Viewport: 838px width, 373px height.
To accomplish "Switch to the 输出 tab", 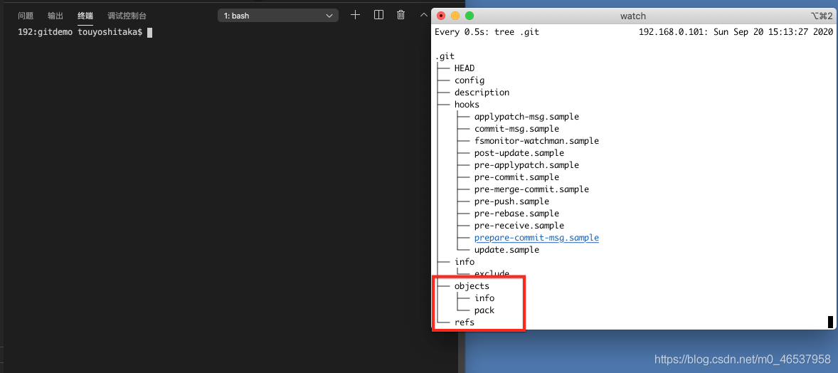I will [x=55, y=16].
